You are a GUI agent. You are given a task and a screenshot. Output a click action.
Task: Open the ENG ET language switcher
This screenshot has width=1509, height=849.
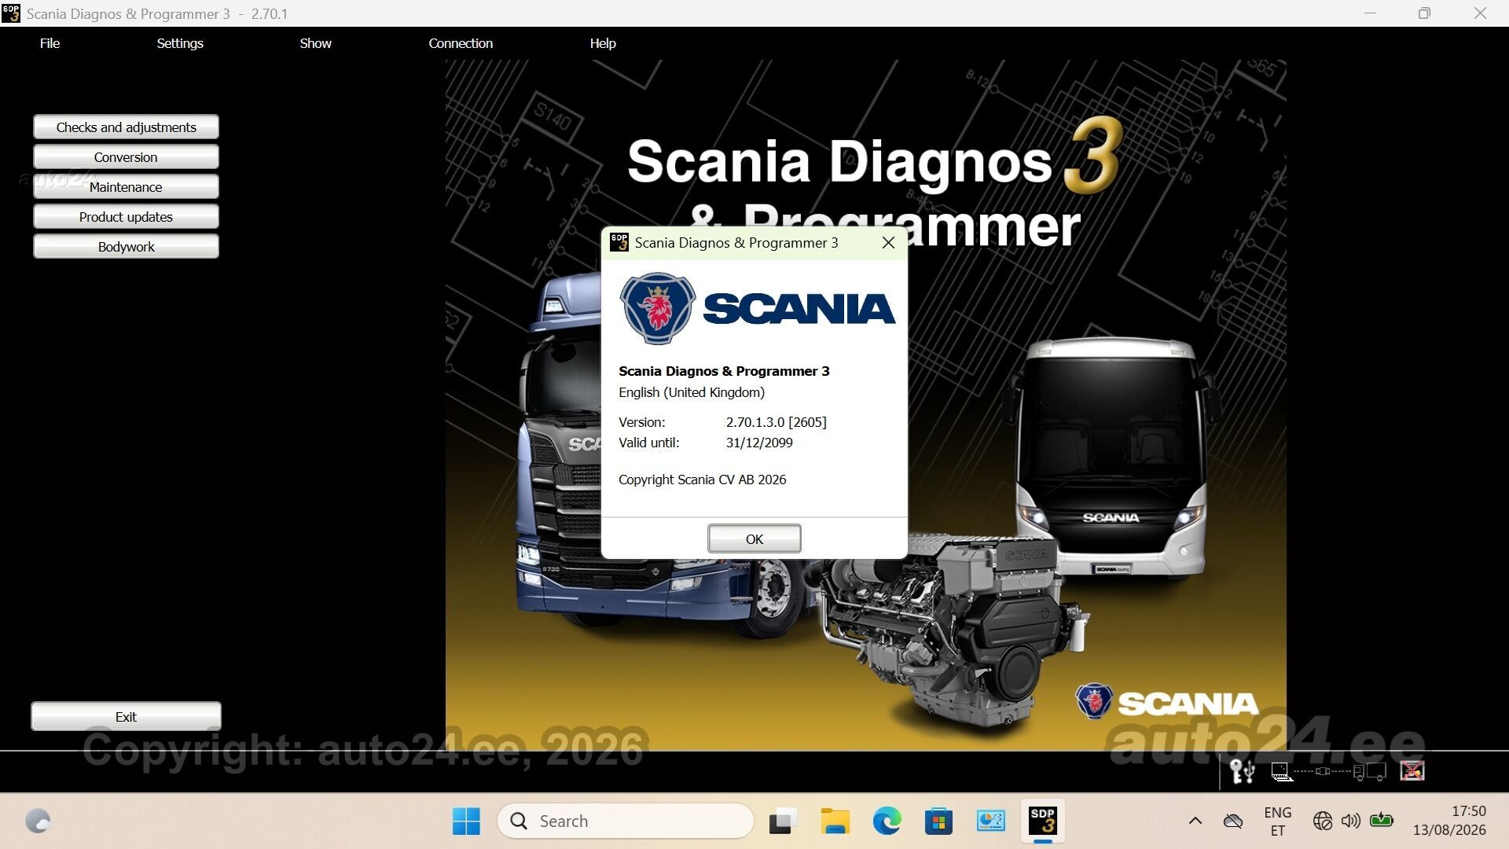click(x=1277, y=821)
